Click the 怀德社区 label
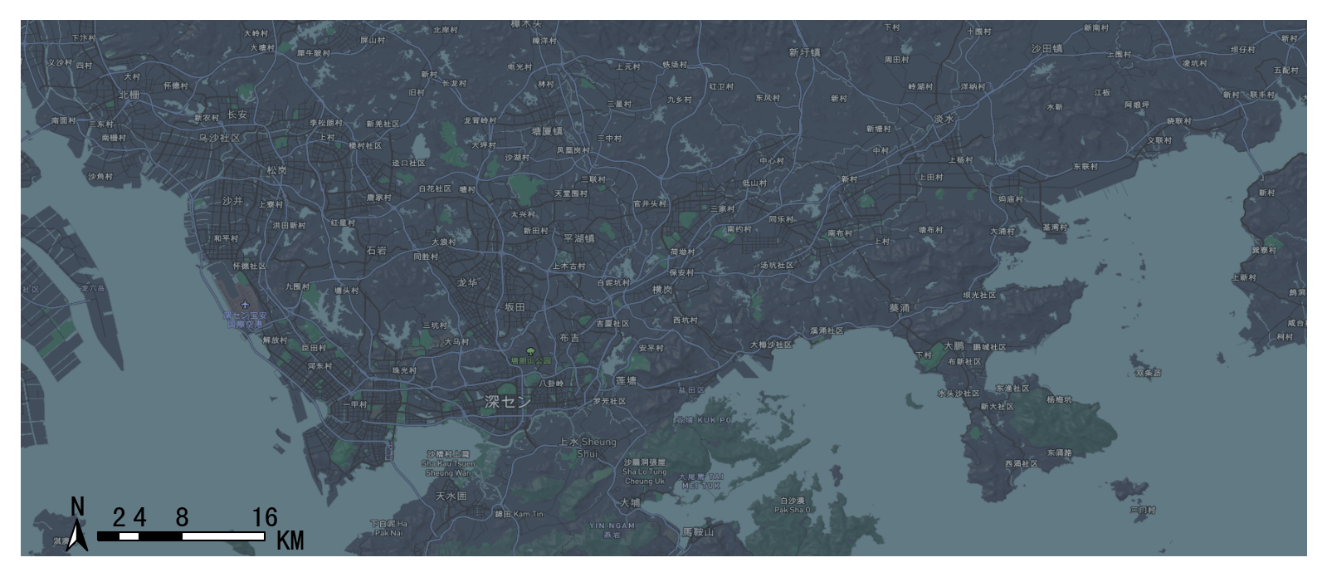The width and height of the screenshot is (1327, 577). coord(249,266)
